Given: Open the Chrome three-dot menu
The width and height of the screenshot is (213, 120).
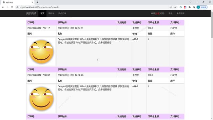Looking at the screenshot, I should tap(210, 7).
